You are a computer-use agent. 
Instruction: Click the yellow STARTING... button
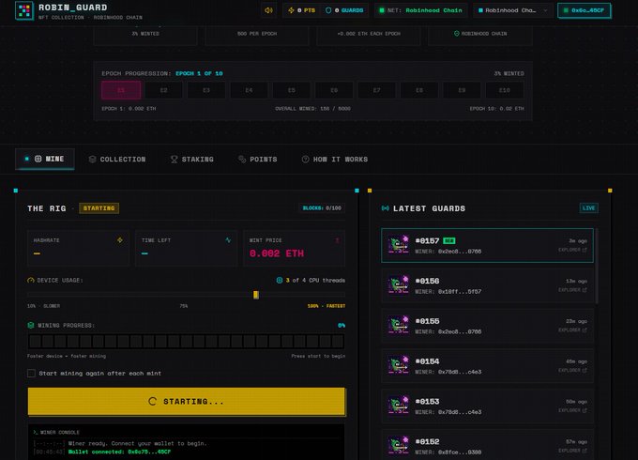[187, 402]
